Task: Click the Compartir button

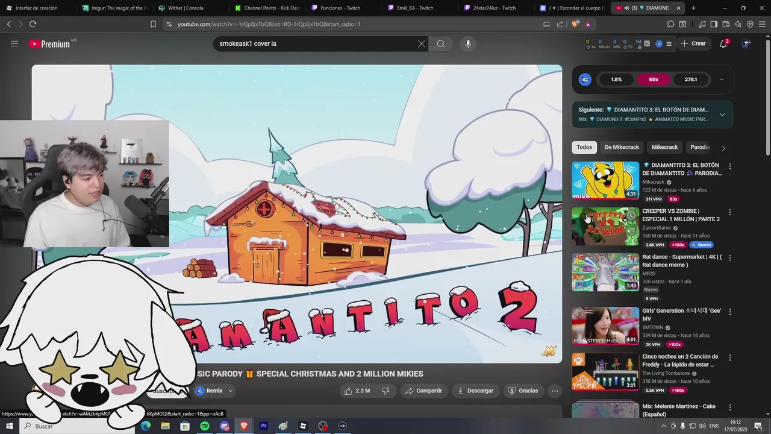Action: coord(423,391)
